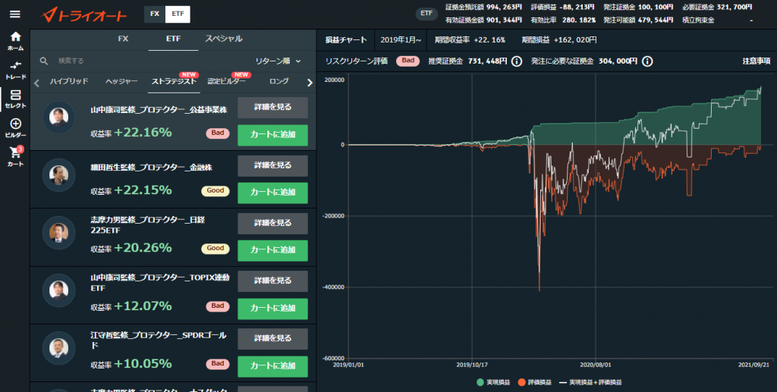This screenshot has width=777, height=392.
Task: Toggle 評価損益 legend series
Action: [x=534, y=383]
